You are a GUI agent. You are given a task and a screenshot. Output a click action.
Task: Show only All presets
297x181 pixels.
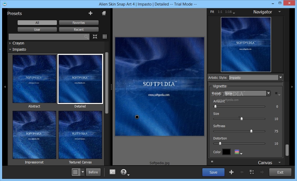pos(37,23)
